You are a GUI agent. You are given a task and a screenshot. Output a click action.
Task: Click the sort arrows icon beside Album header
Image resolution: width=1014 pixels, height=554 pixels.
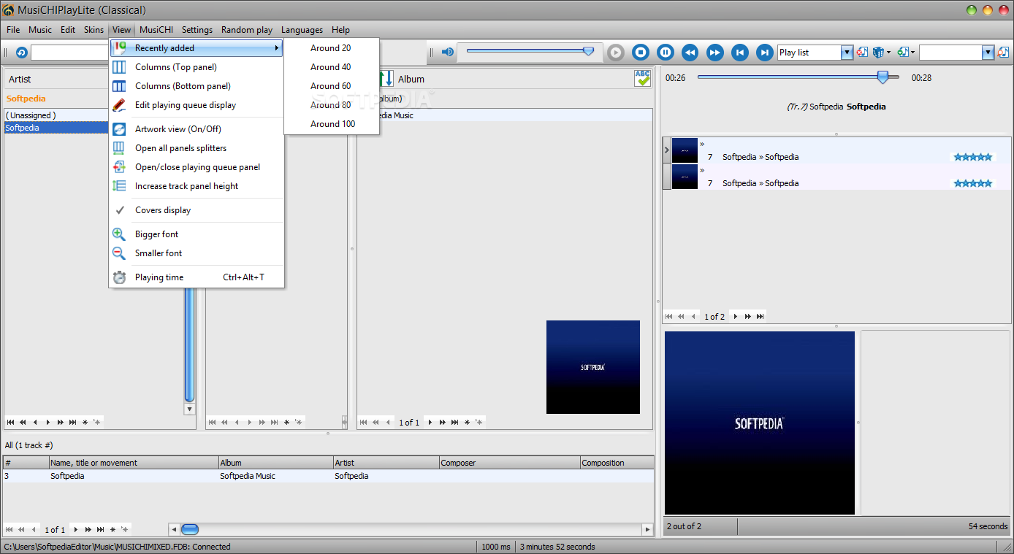386,79
